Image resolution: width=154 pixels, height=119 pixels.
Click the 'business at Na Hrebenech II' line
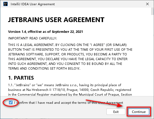pyautogui.click(x=70, y=90)
